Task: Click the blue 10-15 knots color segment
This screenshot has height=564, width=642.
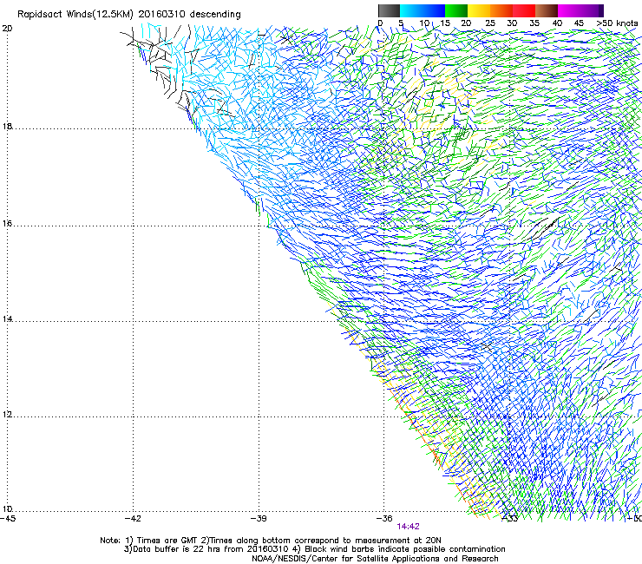Action: click(x=434, y=10)
